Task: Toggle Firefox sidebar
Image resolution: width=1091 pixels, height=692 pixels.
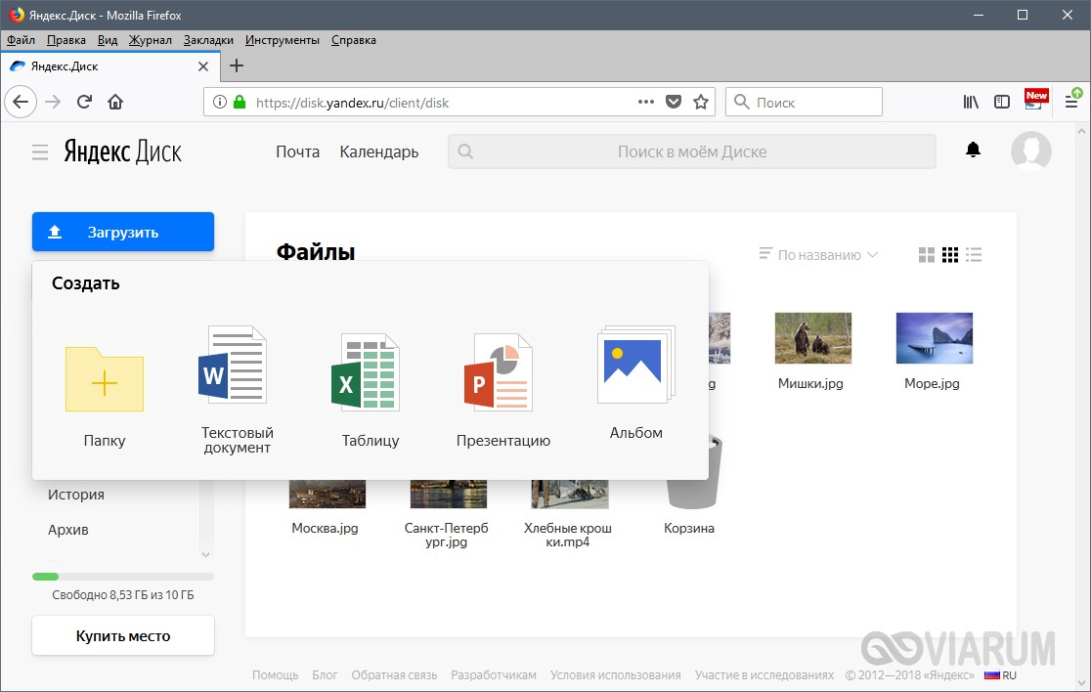Action: point(1002,103)
